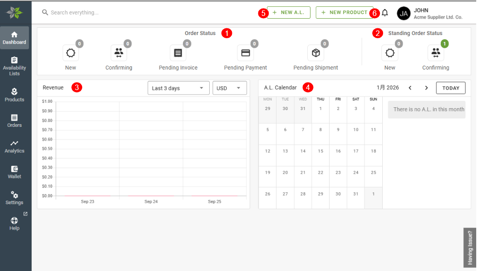Screen dimensions: 478x271
Task: Open the USD currency dropdown
Action: coord(229,88)
